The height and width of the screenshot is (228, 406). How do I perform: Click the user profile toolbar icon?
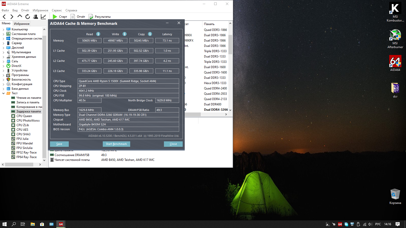point(36,17)
